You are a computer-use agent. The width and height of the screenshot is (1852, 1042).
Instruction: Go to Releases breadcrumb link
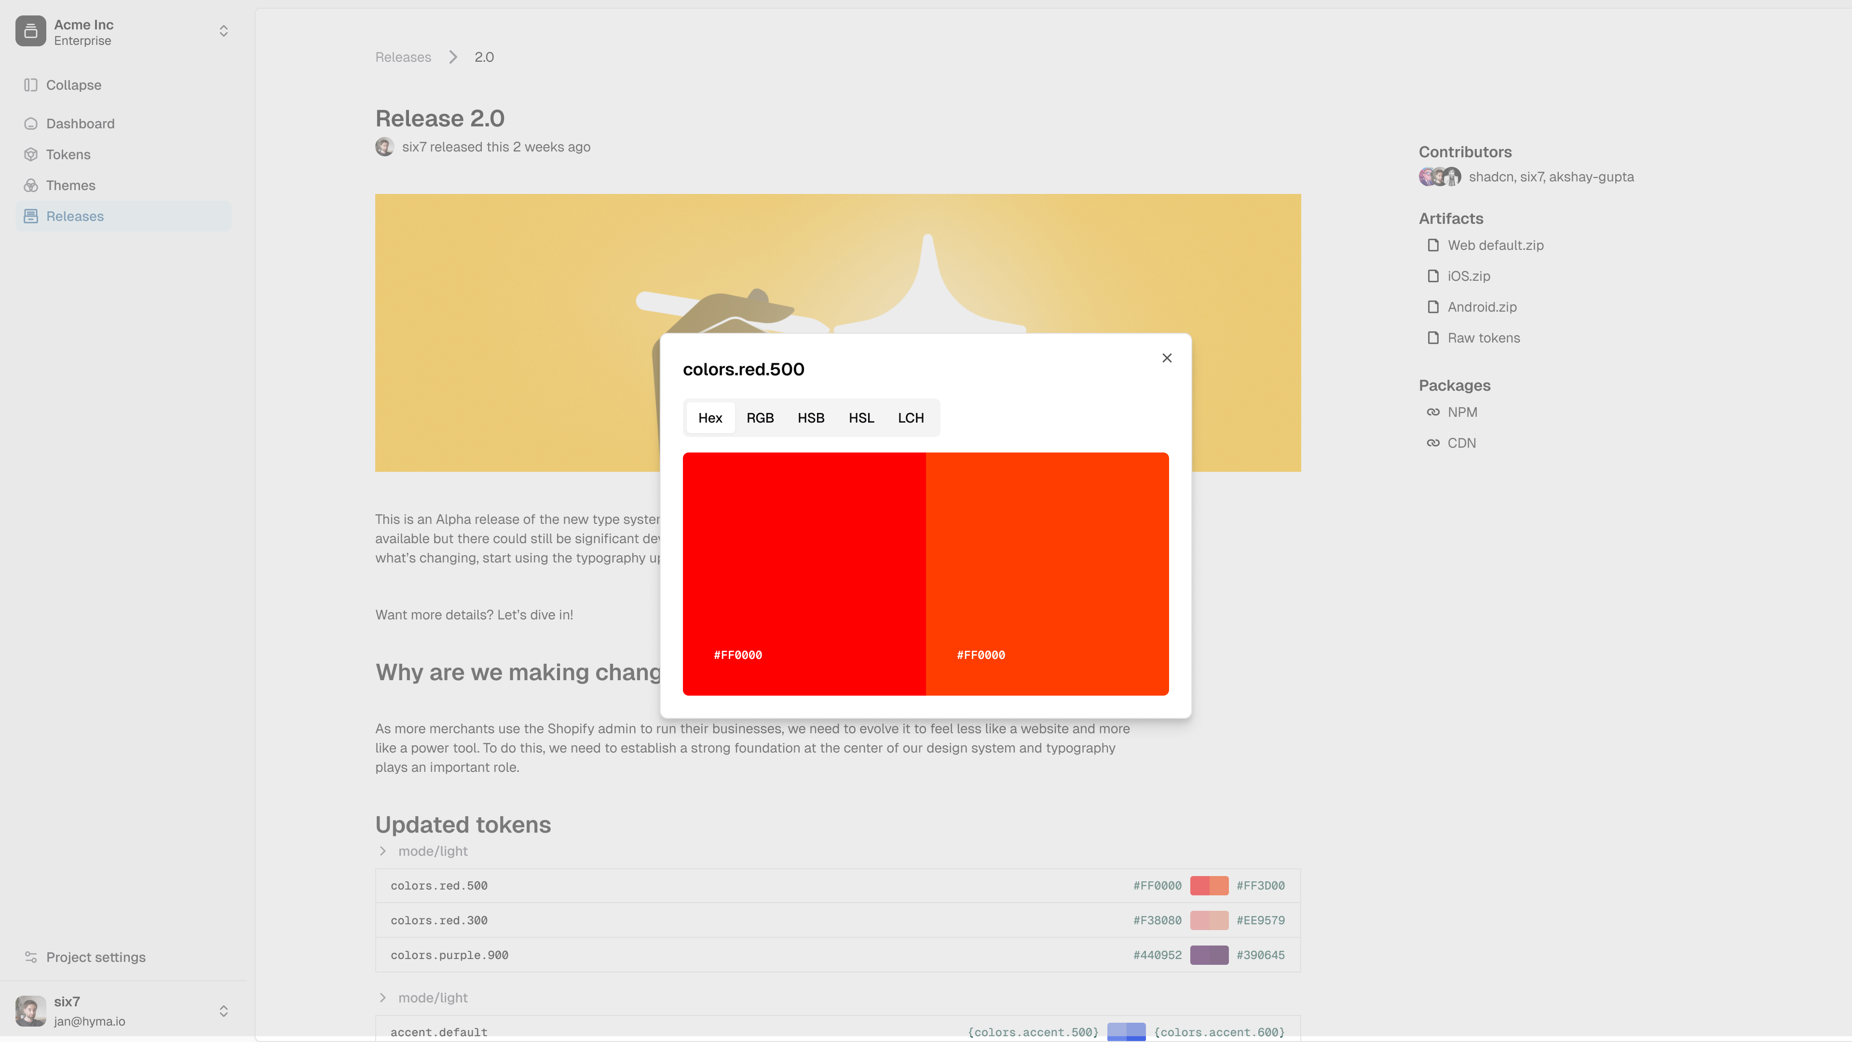point(403,57)
